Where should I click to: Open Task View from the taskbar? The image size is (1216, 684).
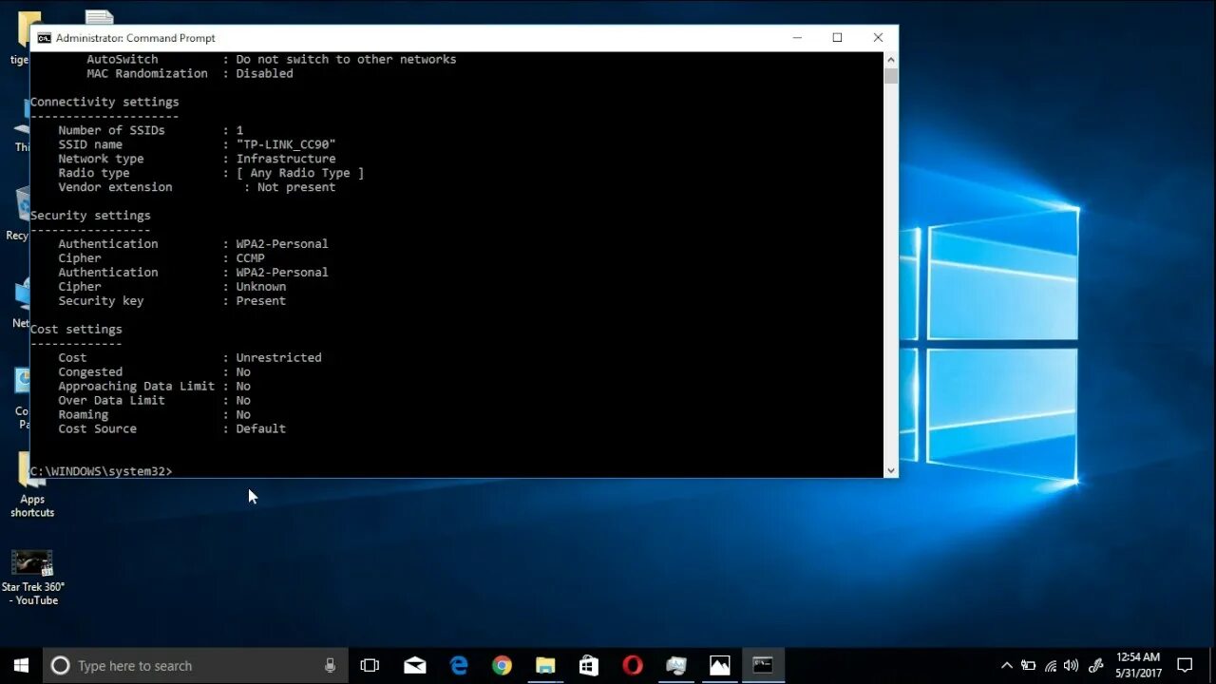point(370,666)
